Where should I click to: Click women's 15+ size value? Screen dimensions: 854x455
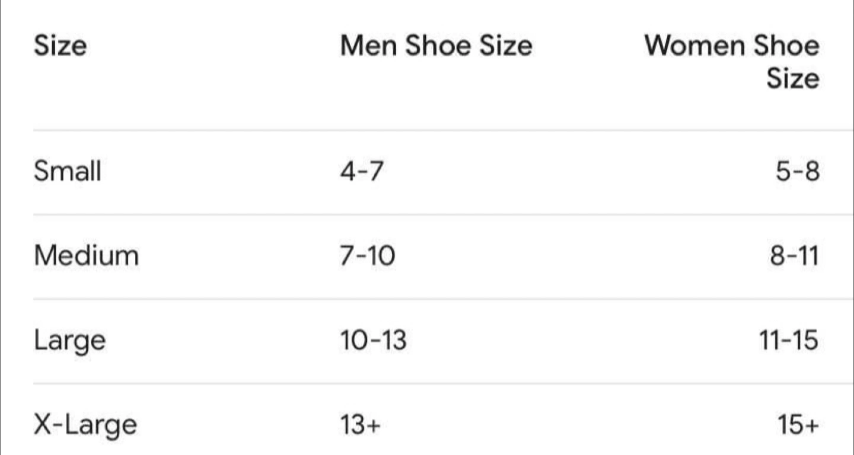[799, 425]
